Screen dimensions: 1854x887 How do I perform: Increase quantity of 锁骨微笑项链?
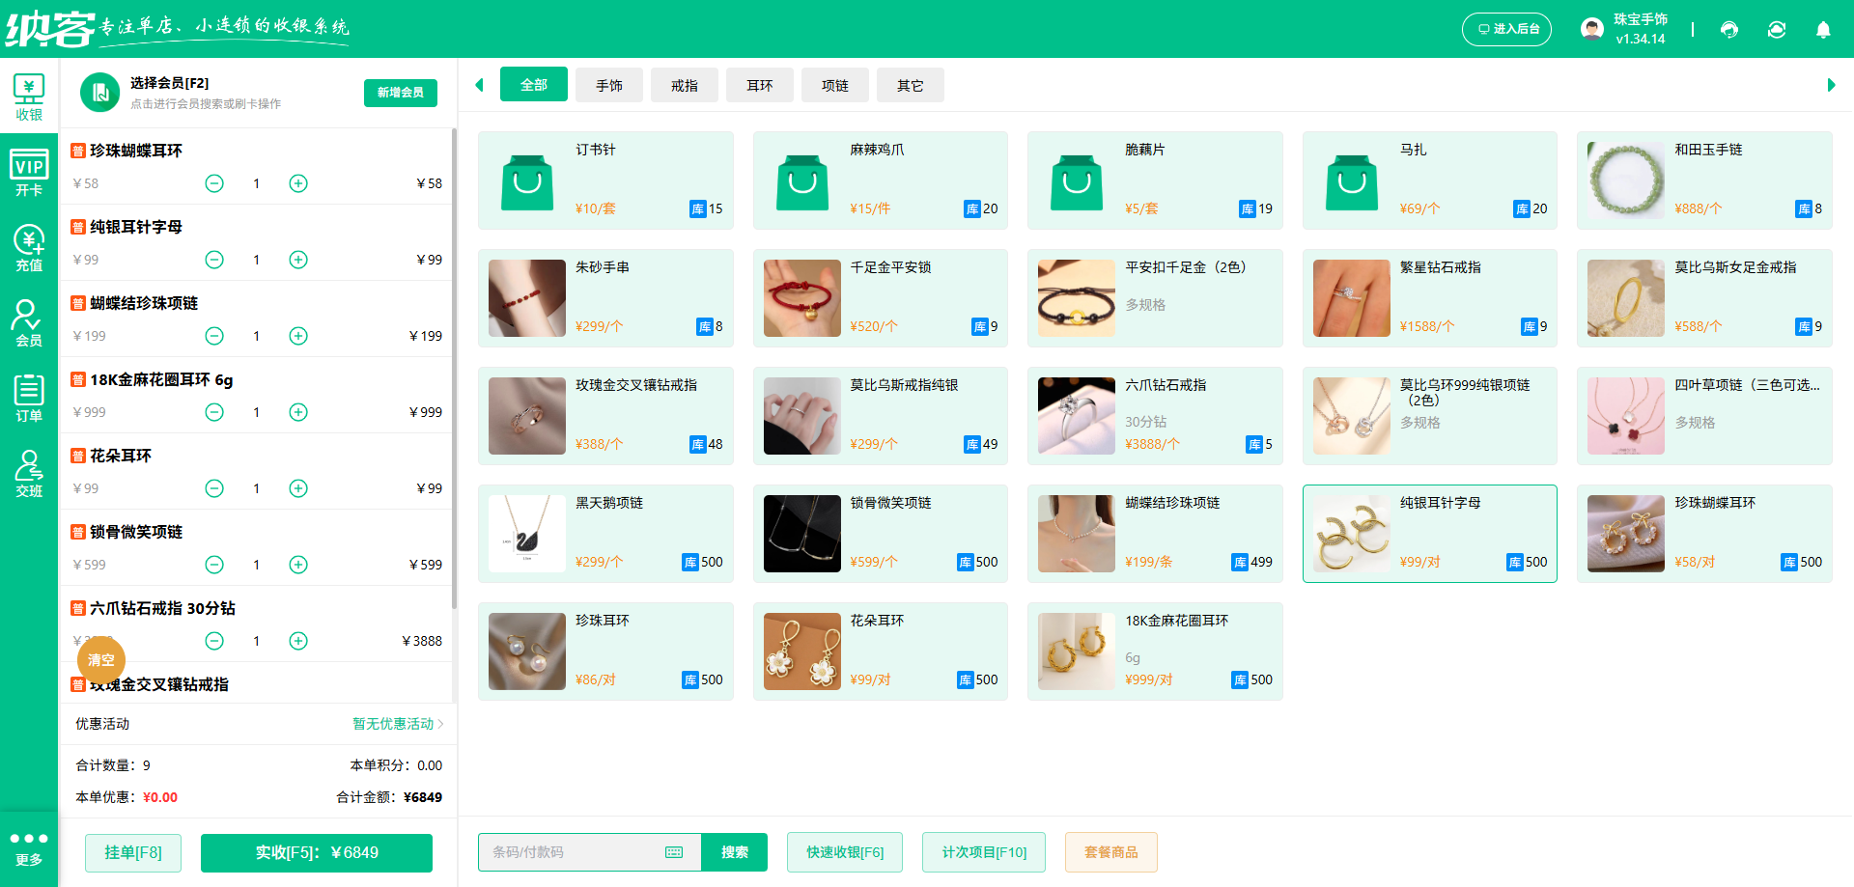[298, 565]
